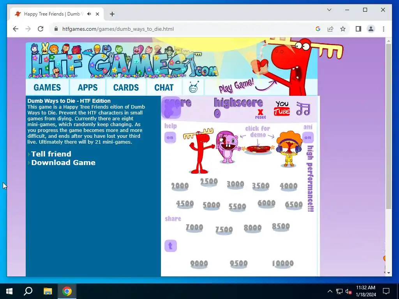Viewport: 399px width, 299px height.
Task: Click the smiley TV icon in navigation
Action: click(193, 87)
